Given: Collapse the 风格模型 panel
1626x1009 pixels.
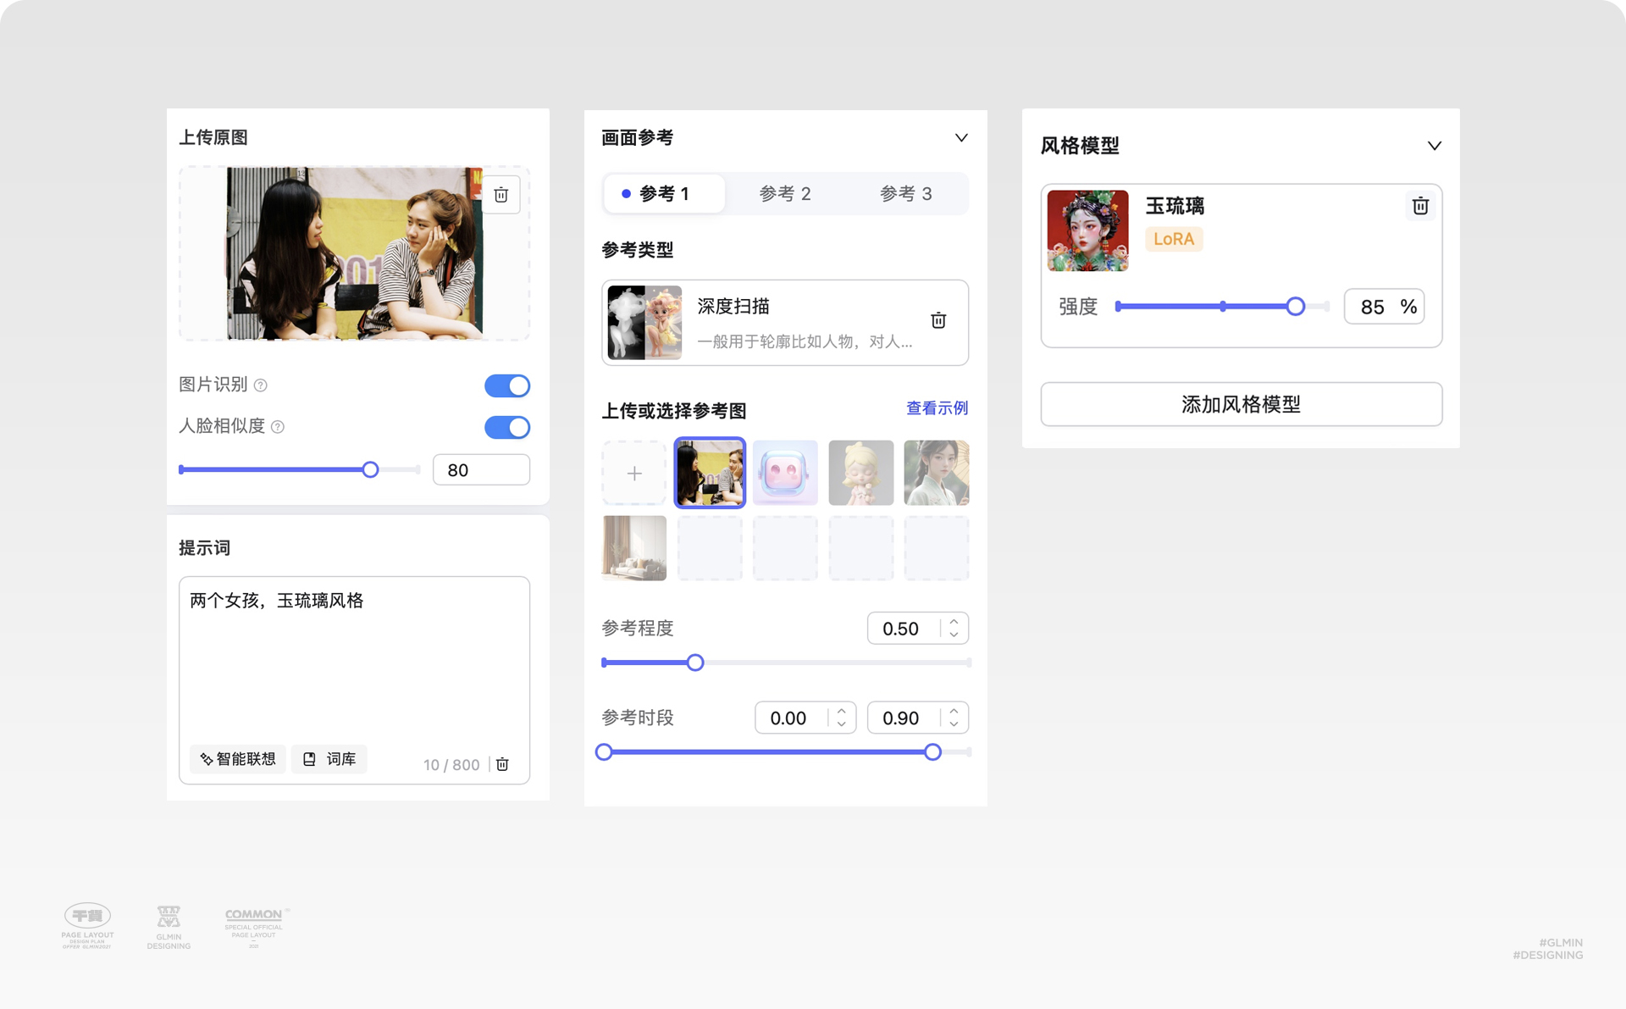Looking at the screenshot, I should [x=1434, y=146].
